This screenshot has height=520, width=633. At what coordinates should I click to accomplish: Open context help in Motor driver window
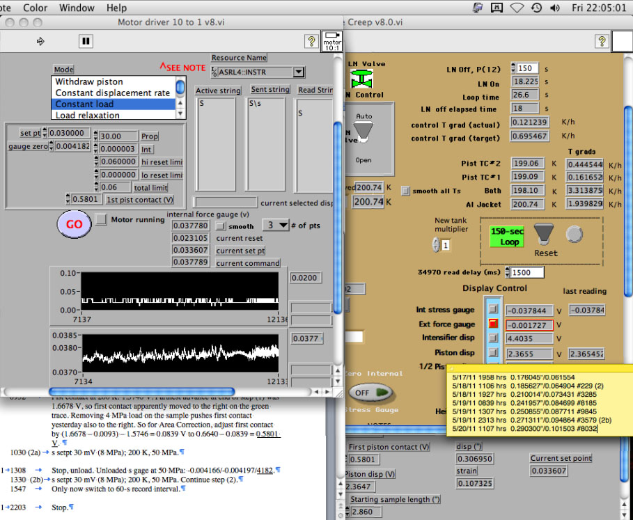(311, 42)
